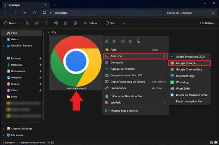Open Galería in the sidebar
Screen dimensions: 219x145
(x=22, y=39)
